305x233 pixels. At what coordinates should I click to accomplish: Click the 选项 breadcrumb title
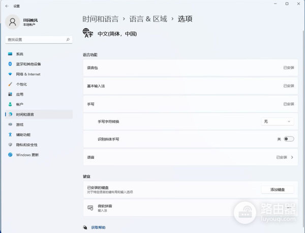(x=185, y=19)
